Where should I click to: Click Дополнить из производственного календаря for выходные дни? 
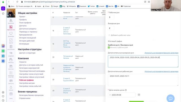tap(161, 53)
